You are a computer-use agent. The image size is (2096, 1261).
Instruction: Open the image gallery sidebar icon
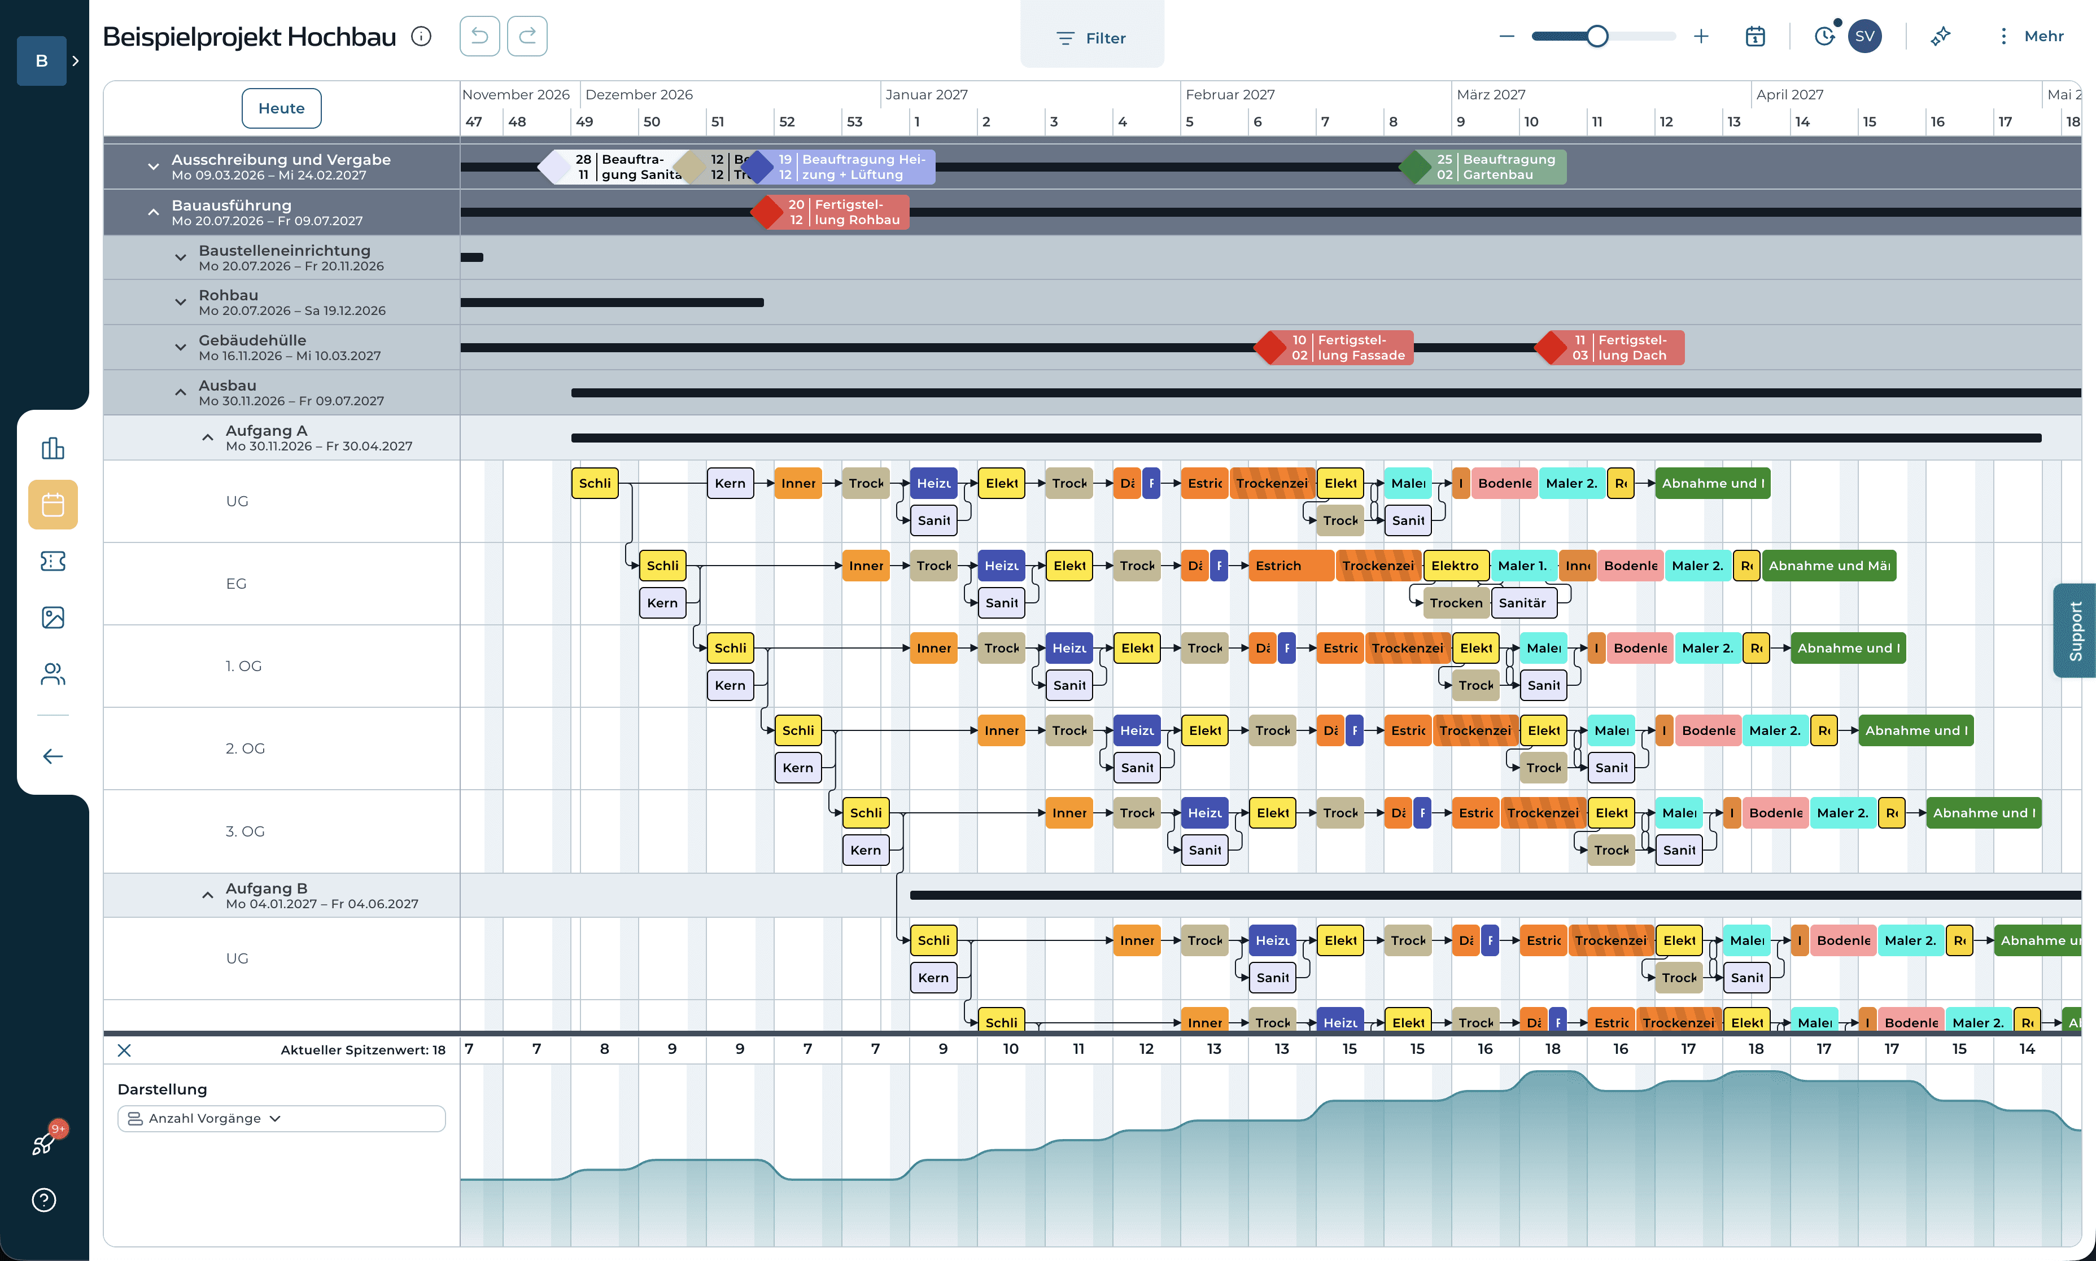[53, 618]
